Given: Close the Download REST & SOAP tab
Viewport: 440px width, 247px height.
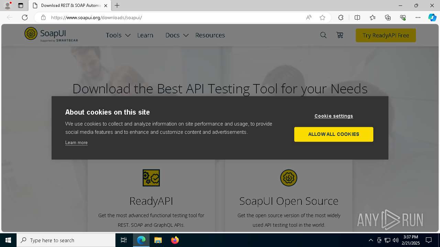Looking at the screenshot, I should [x=106, y=5].
